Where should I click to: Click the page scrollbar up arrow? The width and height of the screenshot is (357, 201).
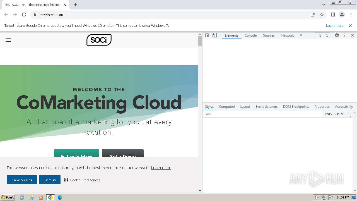pyautogui.click(x=200, y=34)
